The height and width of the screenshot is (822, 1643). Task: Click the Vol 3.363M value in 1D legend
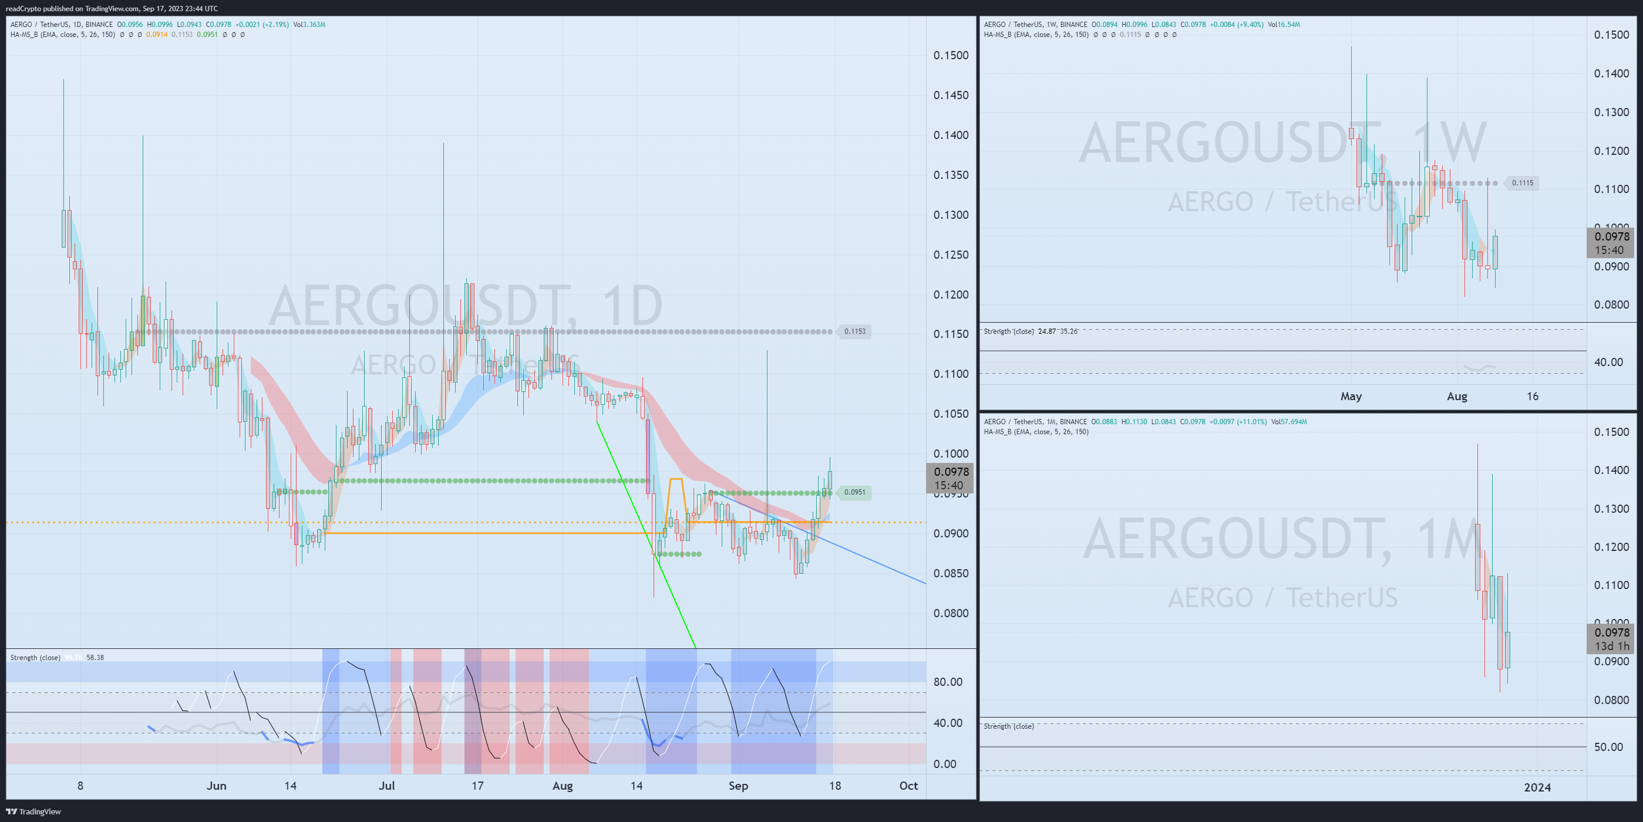309,24
